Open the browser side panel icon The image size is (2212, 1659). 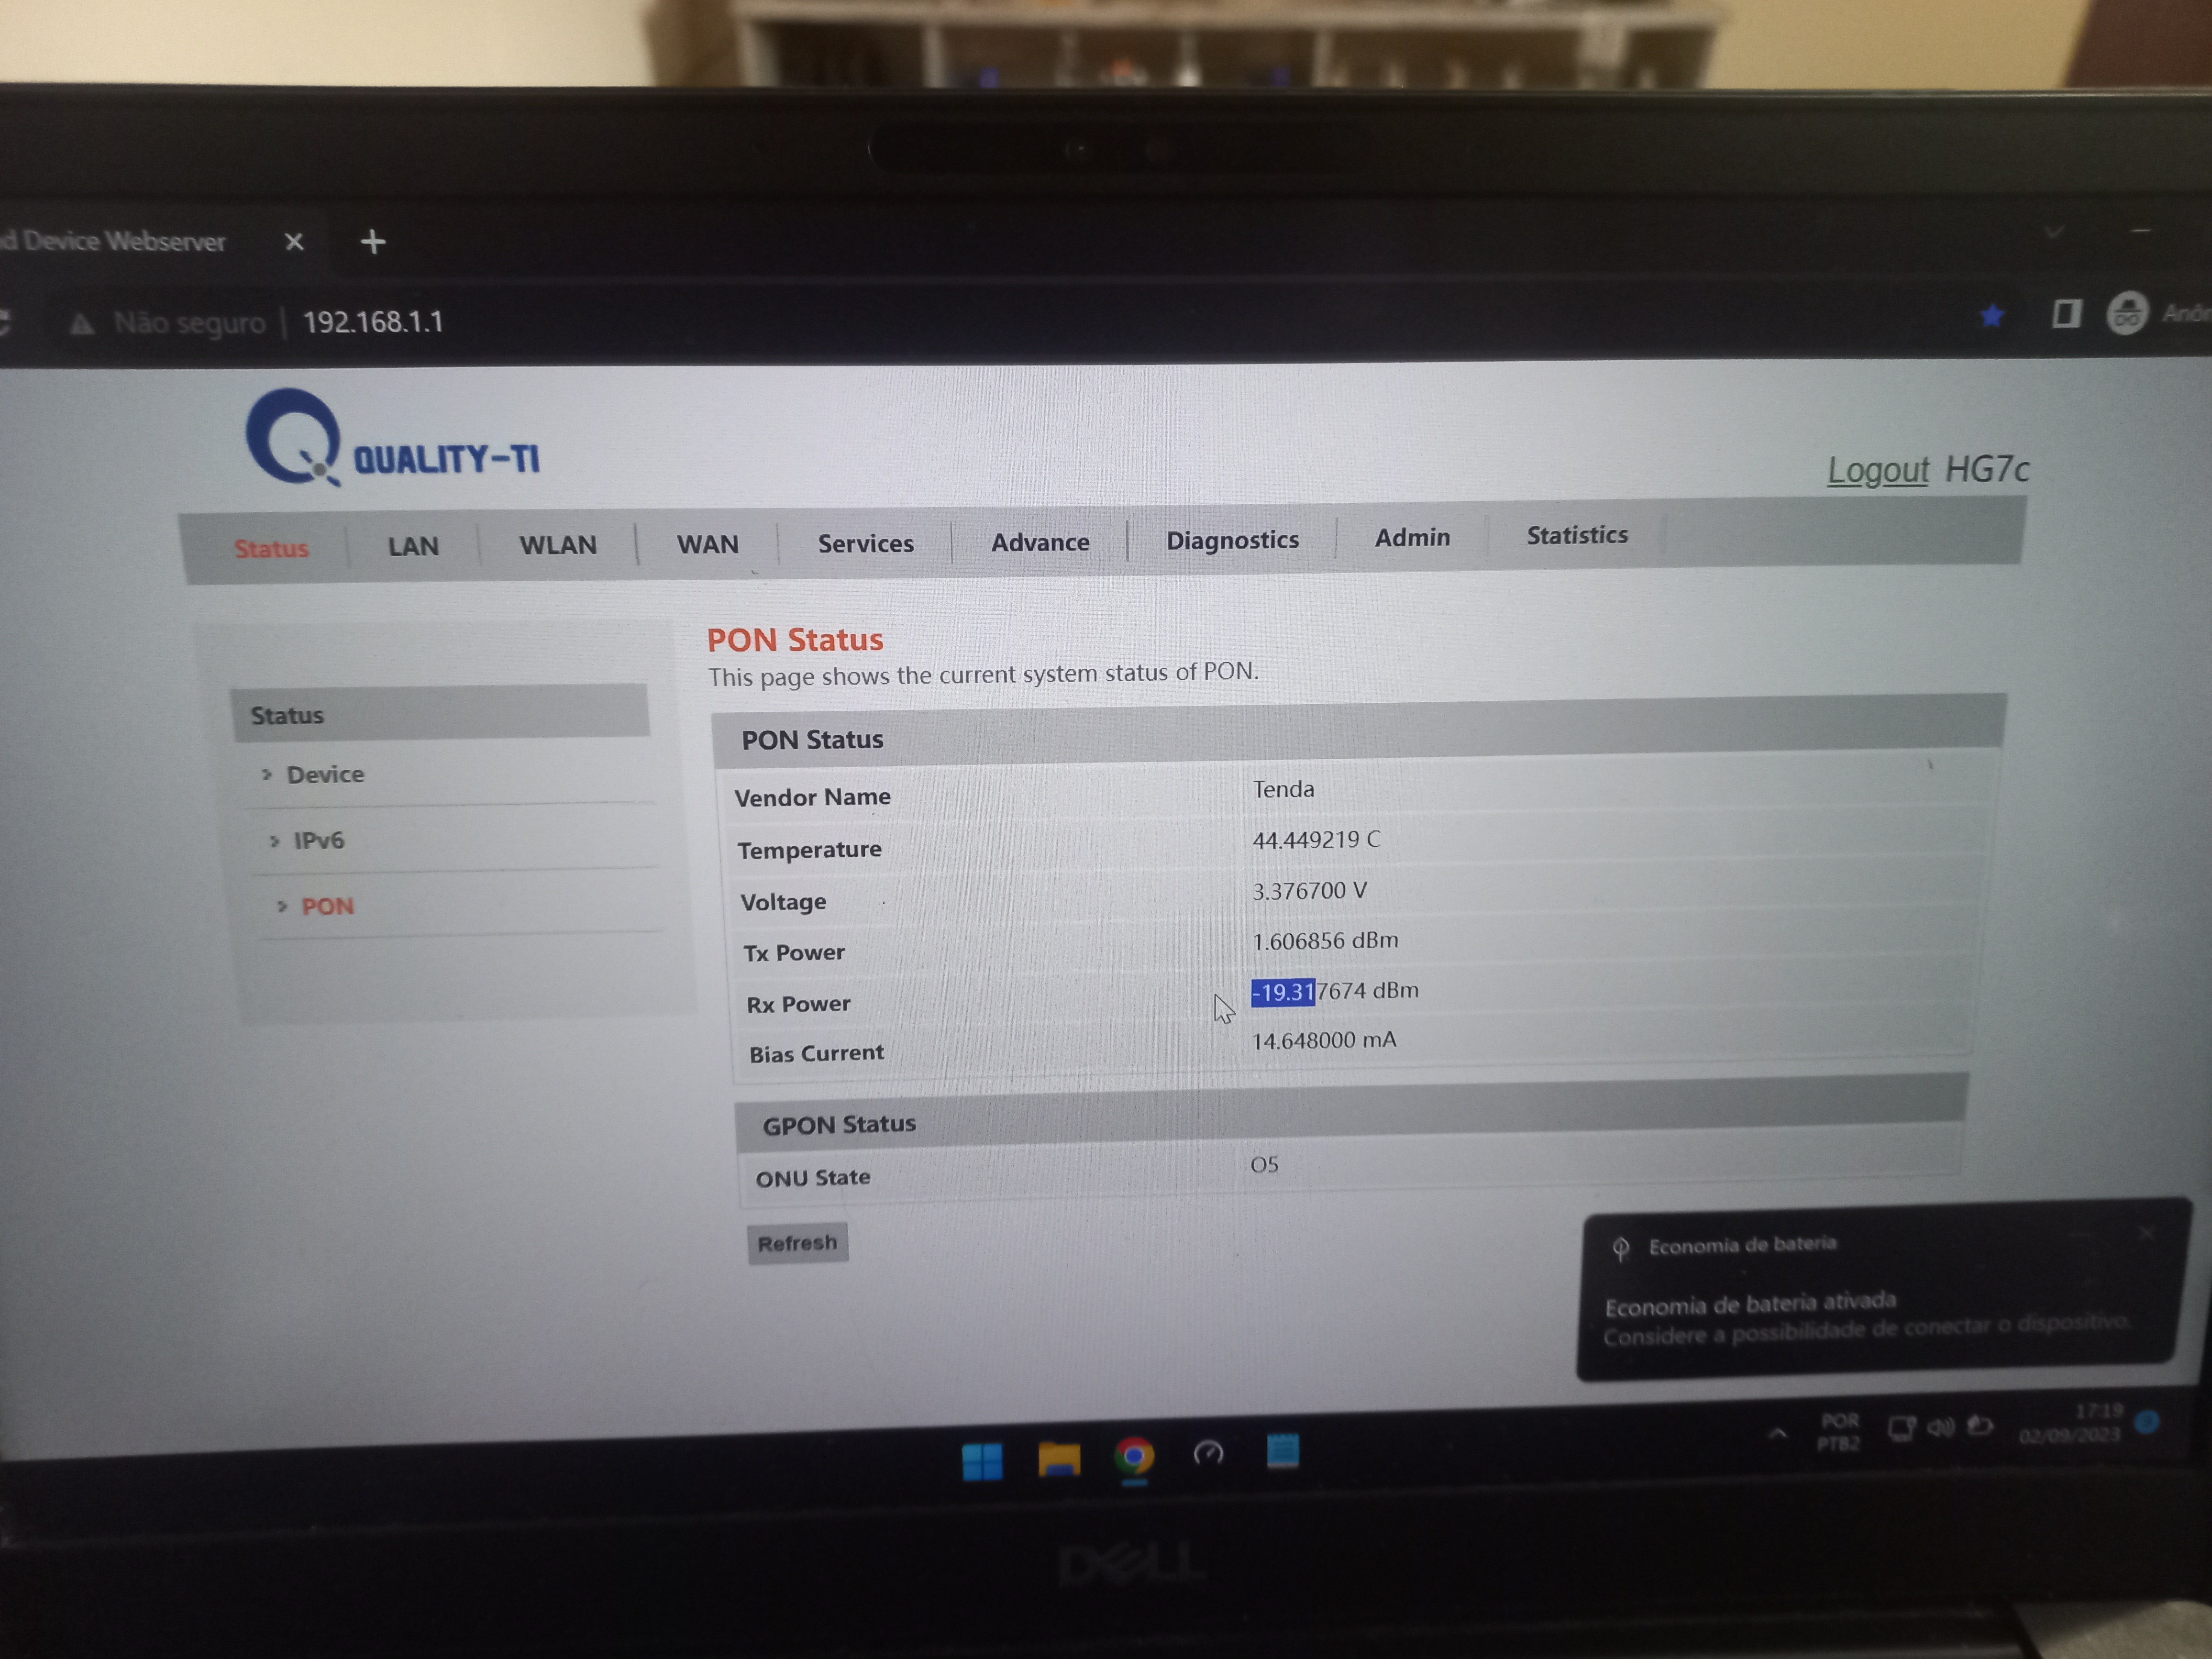pos(2066,314)
